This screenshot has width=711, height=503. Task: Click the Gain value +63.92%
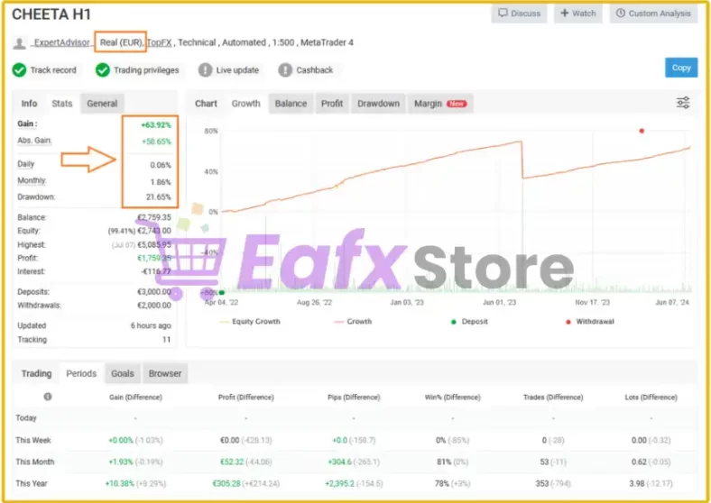[x=156, y=125]
